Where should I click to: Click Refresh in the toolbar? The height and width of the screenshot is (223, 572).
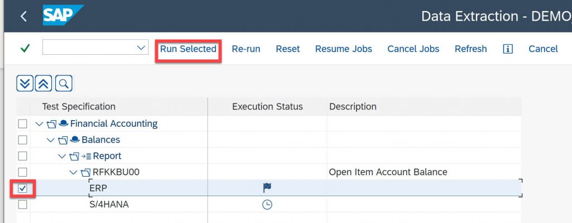click(470, 49)
